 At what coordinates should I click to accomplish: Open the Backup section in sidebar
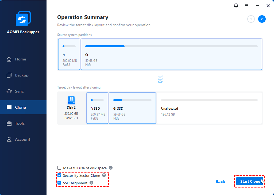pos(21,75)
